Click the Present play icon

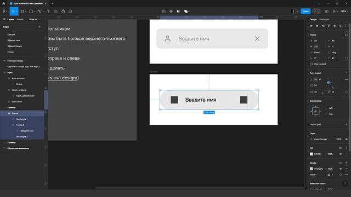point(334,11)
